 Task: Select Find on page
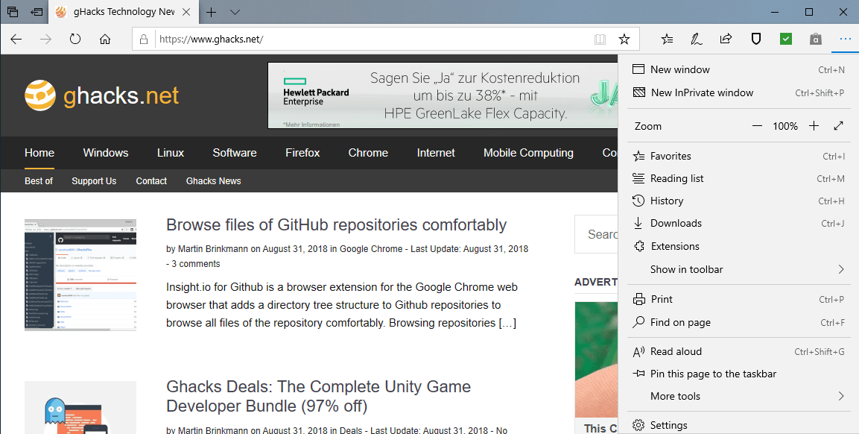[738, 323]
